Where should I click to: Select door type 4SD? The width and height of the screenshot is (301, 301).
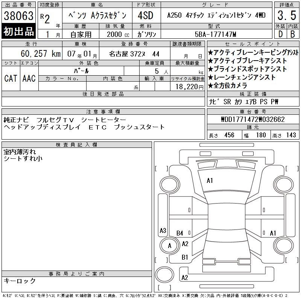tap(146, 15)
